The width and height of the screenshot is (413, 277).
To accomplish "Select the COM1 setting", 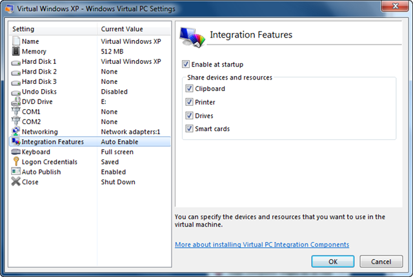I will [x=90, y=112].
